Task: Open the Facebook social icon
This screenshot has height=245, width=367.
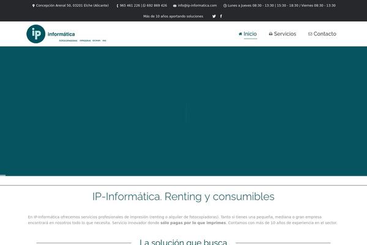Action: pos(221,16)
